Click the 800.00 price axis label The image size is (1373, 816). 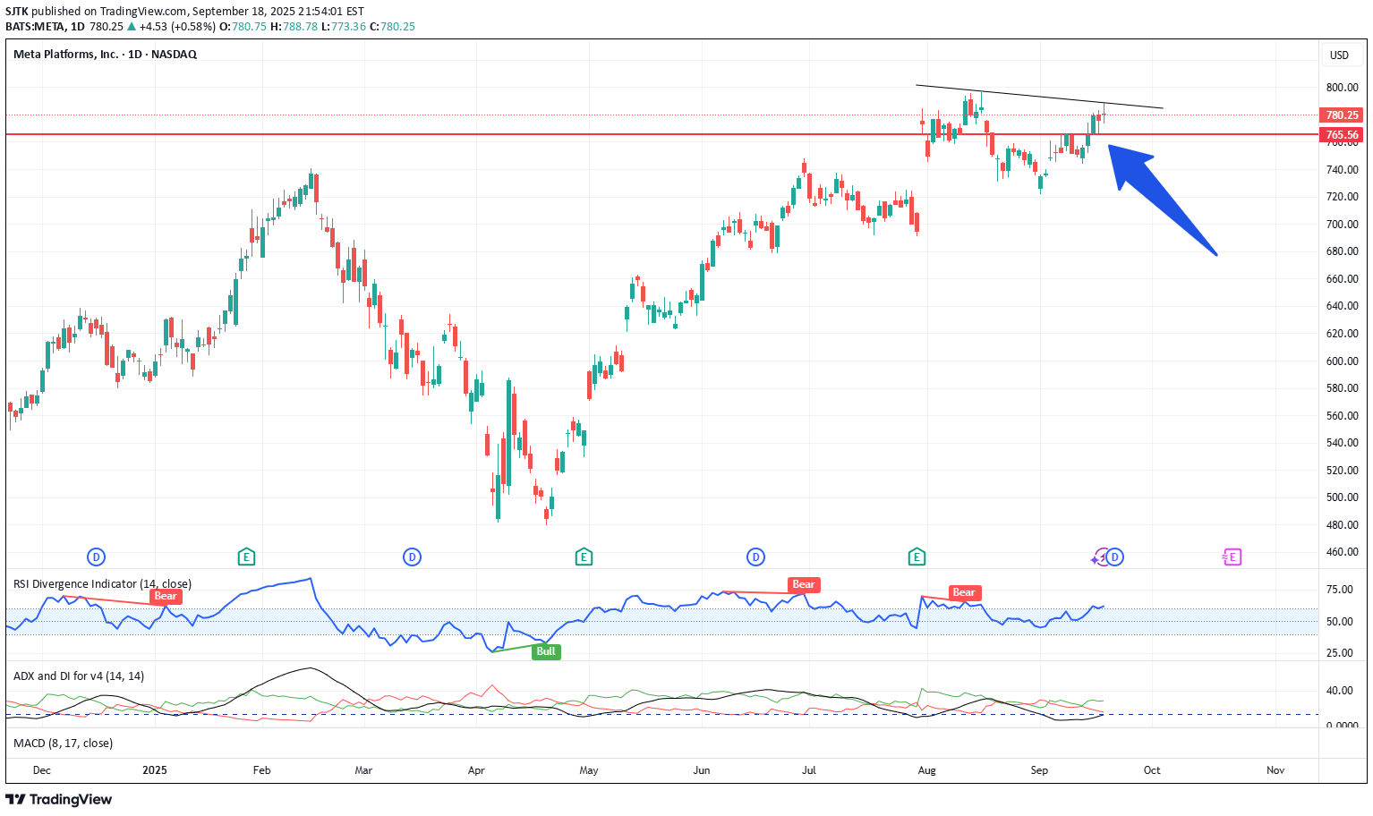point(1343,88)
